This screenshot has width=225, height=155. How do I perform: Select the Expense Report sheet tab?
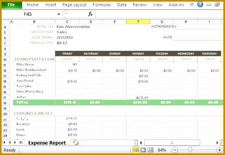[x=47, y=143]
